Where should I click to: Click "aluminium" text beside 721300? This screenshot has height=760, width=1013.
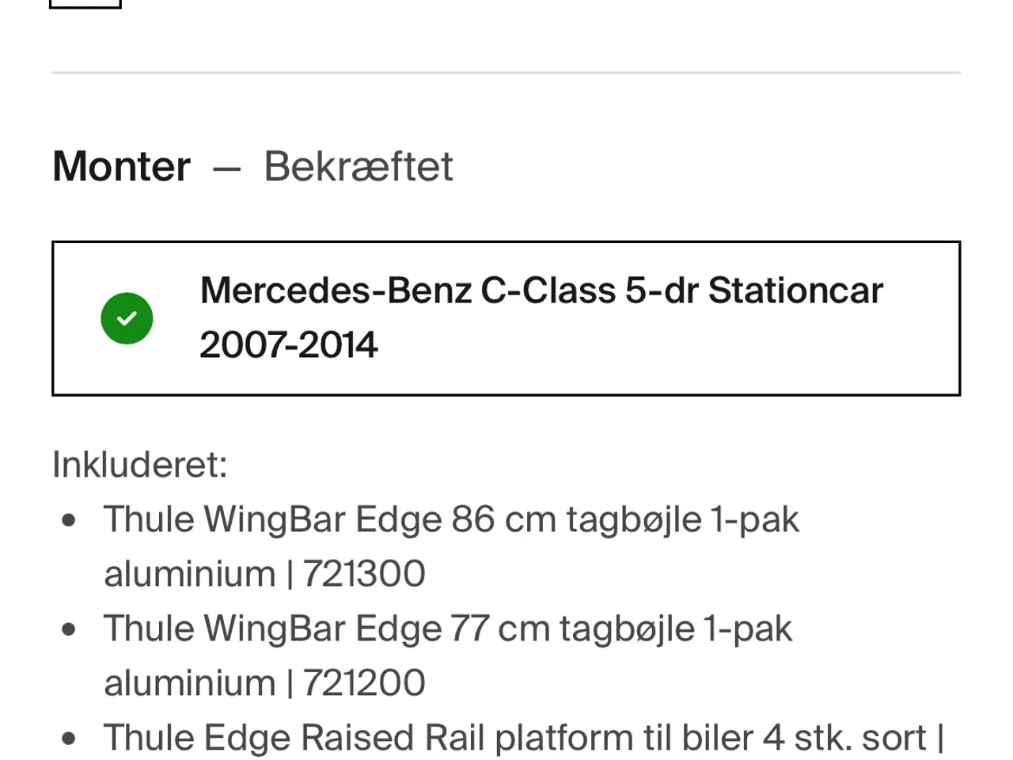[x=189, y=574]
